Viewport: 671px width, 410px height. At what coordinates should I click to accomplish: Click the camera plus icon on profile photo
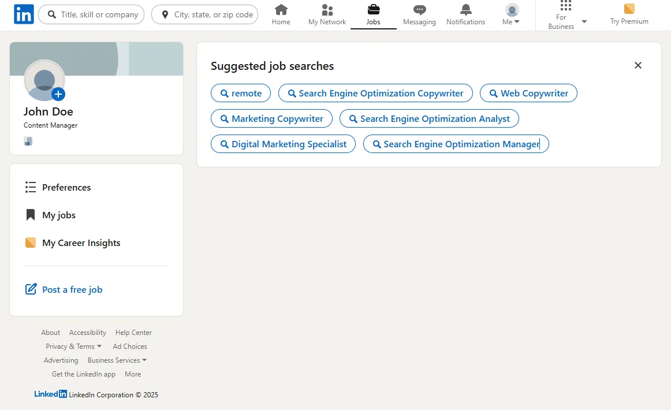pyautogui.click(x=59, y=94)
